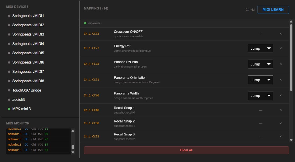This screenshot has width=295, height=162.
Task: Click the mpkmini3 group header
Action: (x=184, y=23)
